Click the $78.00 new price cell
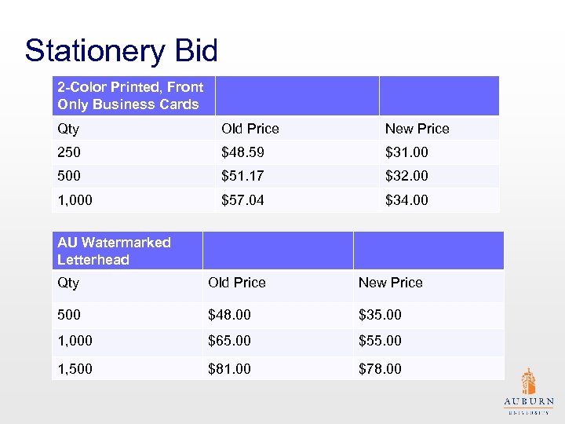The height and width of the screenshot is (424, 565). point(380,368)
